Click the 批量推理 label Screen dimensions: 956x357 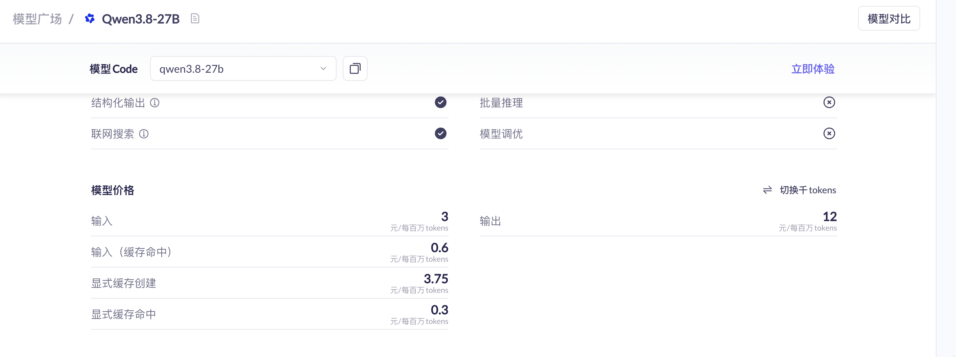click(x=501, y=103)
